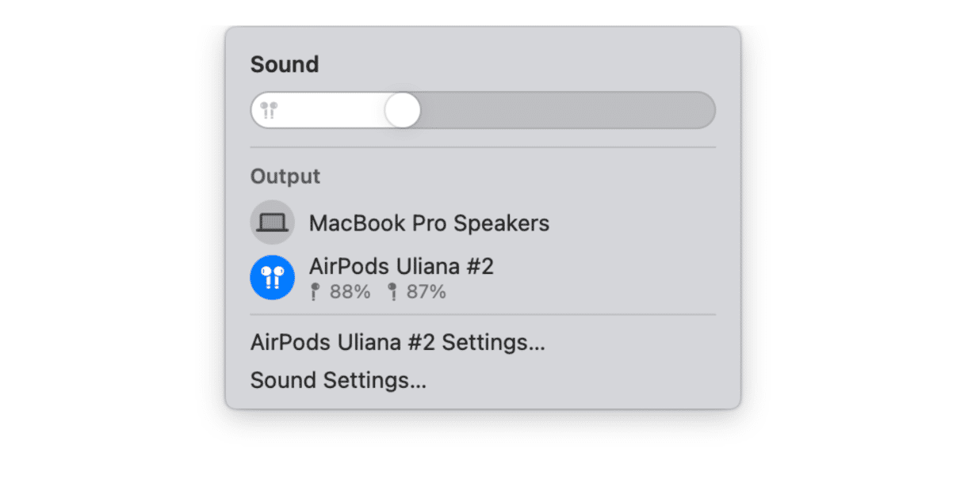Screen dimensions: 964x479
Task: Open Sound Settings…
Action: coord(339,381)
